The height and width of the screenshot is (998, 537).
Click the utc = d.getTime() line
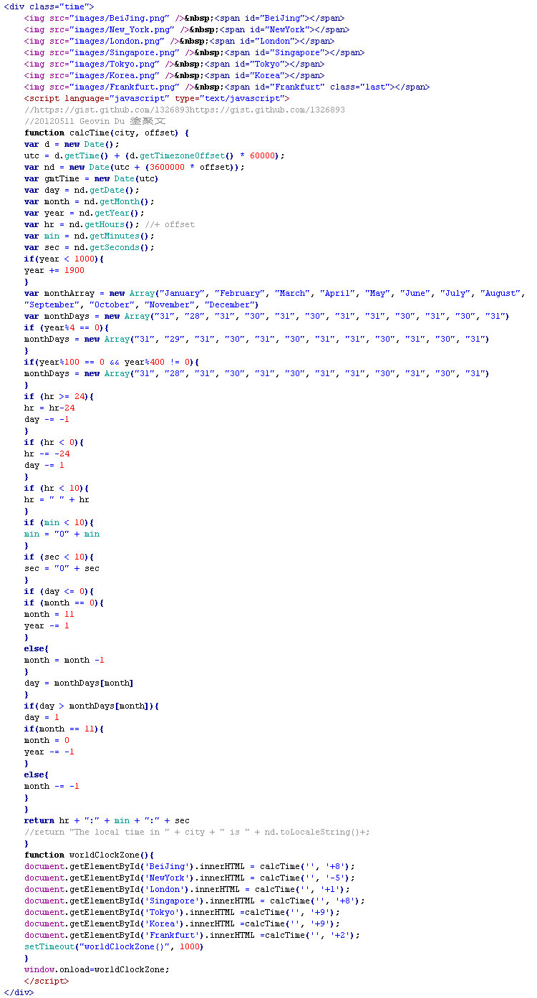point(155,155)
